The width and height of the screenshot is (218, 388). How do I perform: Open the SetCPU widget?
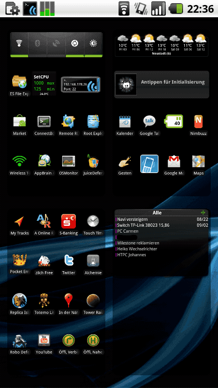click(x=44, y=84)
